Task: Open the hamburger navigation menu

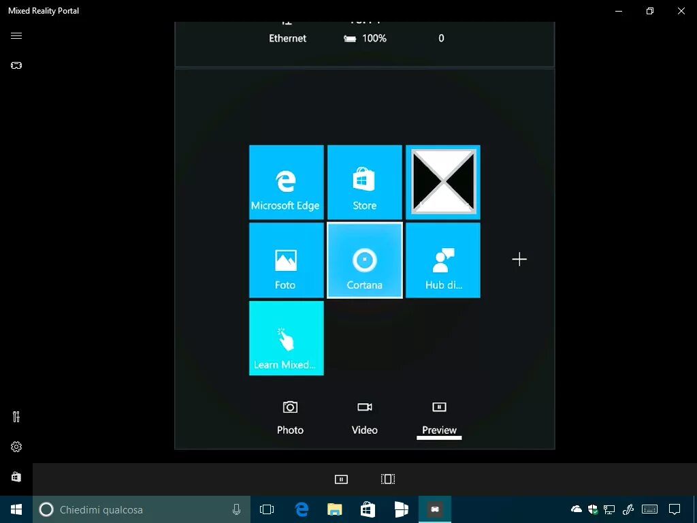Action: [x=16, y=35]
